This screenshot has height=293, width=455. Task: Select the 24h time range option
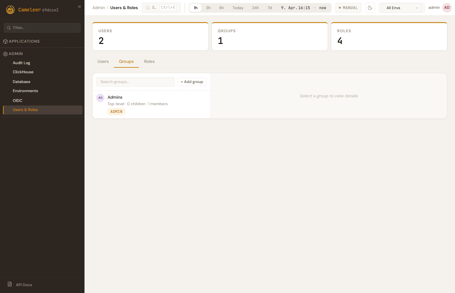(255, 8)
